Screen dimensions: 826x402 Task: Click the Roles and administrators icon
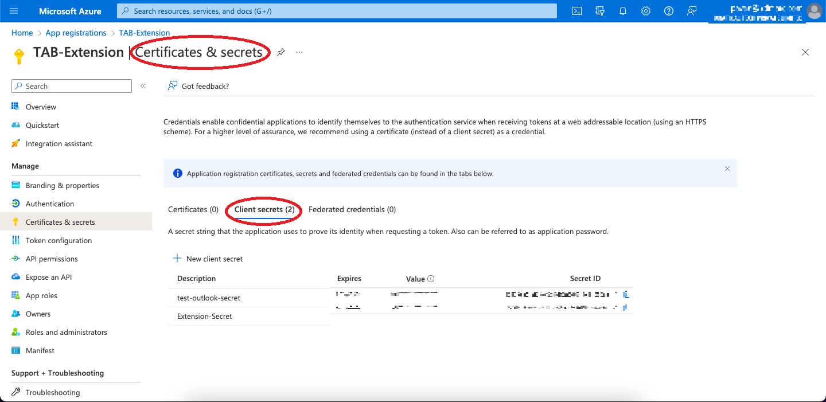click(15, 332)
